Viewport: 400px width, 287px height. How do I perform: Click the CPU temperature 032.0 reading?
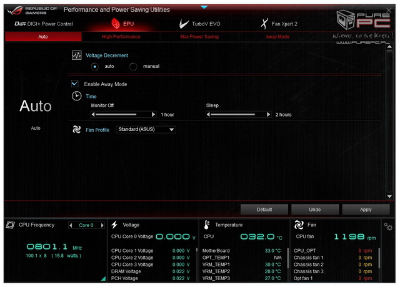click(x=261, y=237)
